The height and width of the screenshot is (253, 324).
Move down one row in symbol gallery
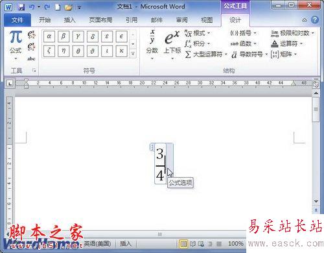click(x=133, y=44)
